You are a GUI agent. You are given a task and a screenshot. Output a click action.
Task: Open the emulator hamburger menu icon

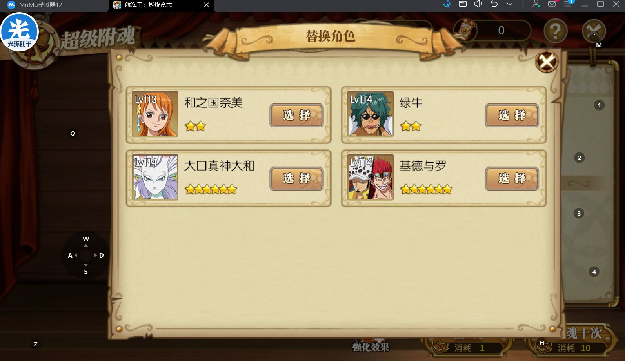point(568,4)
